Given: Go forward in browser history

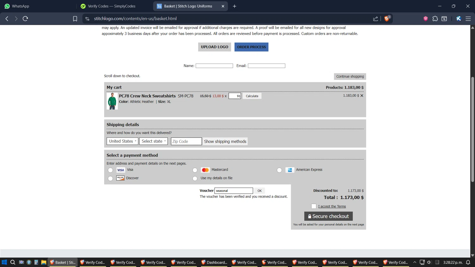Looking at the screenshot, I should coord(16,19).
